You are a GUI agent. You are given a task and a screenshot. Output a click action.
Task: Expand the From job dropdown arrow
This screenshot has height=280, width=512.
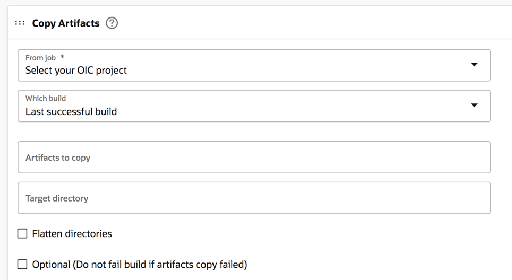474,65
